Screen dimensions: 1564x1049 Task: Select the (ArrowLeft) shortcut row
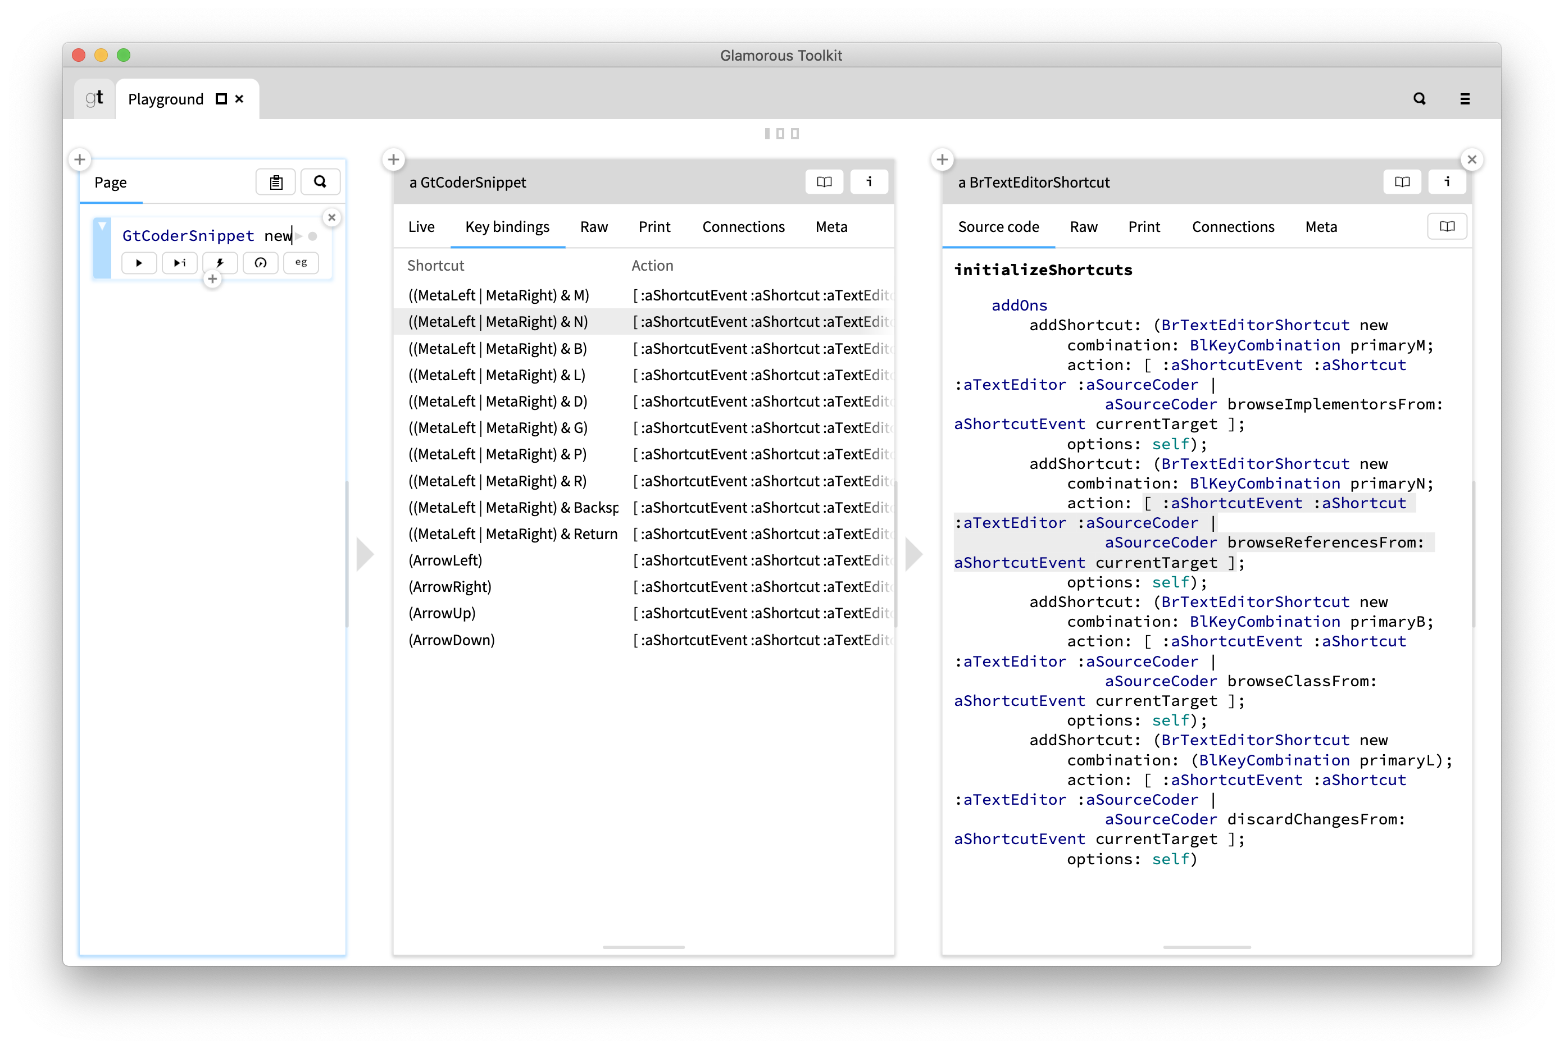644,560
